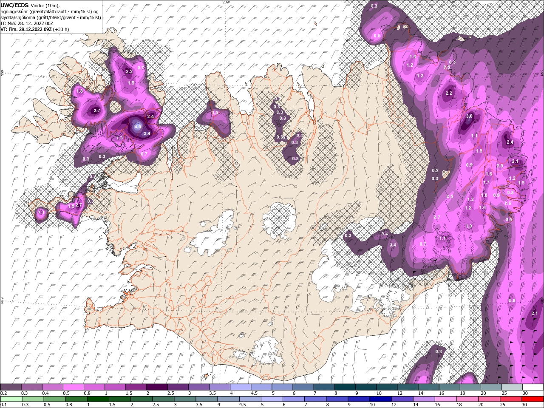Click the 0.4 label in the snow legend
Screen dimensions: 544x408
pos(45,393)
